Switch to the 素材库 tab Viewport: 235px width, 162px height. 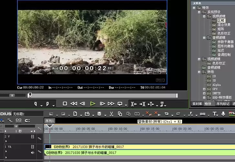[x=197, y=104]
